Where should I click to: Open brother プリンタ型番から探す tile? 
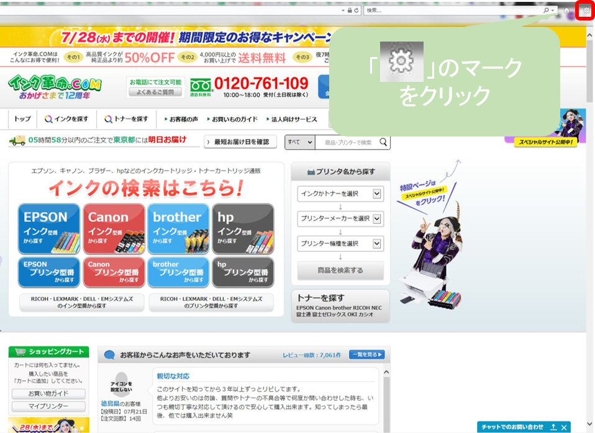[178, 272]
